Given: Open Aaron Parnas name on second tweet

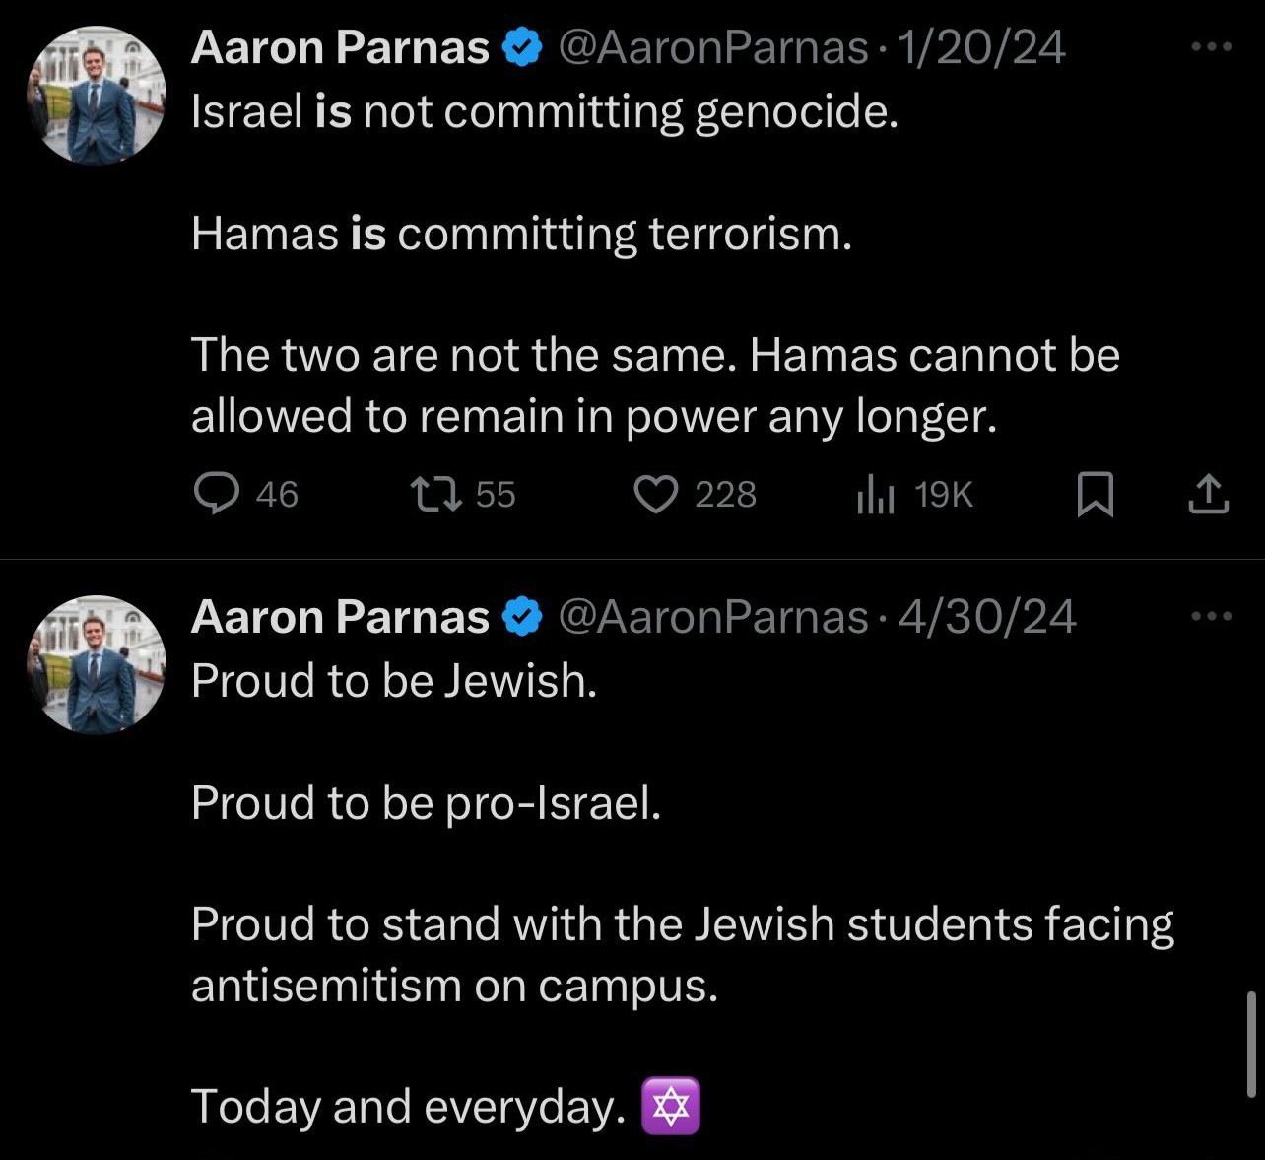Looking at the screenshot, I should coord(340,617).
